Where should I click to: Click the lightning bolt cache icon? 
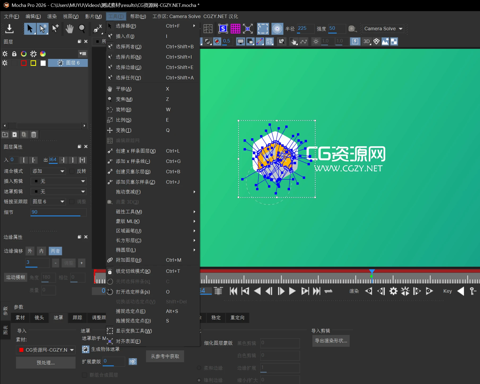355,41
